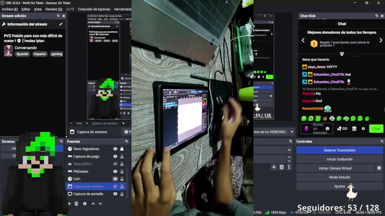Viewport: 385px width, 216px height.
Task: Lock the Captura de juego source
Action: click(122, 156)
